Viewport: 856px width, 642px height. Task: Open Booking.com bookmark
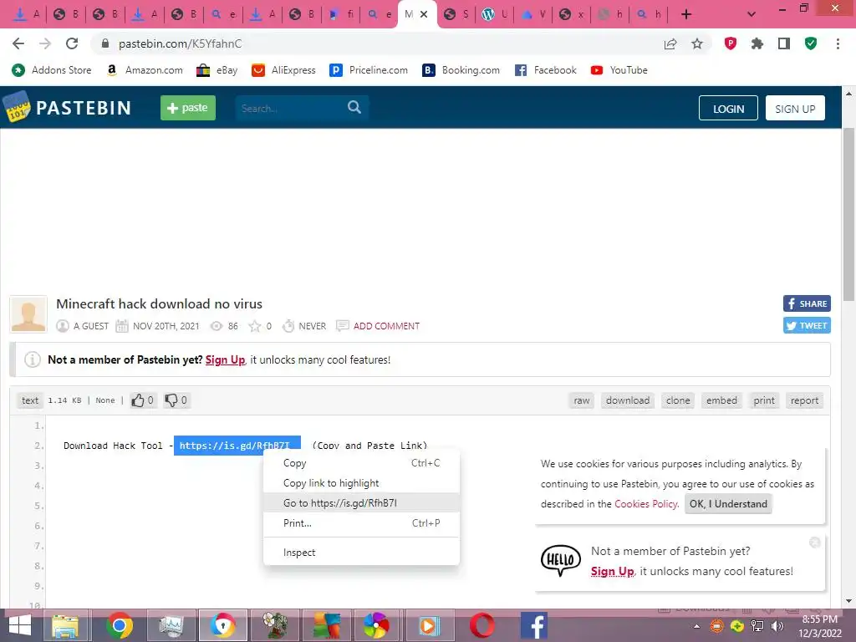[x=461, y=70]
